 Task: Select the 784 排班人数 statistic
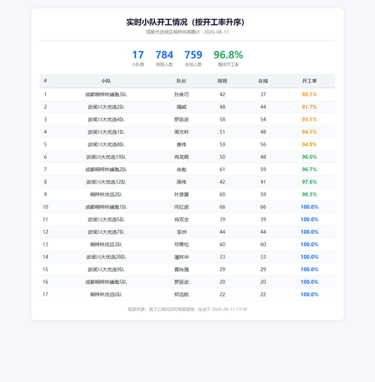coord(164,58)
